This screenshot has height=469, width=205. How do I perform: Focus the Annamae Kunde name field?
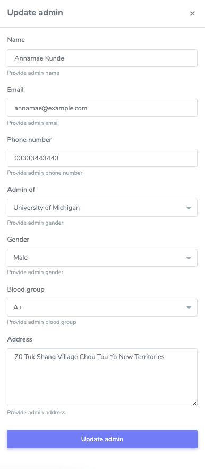102,58
